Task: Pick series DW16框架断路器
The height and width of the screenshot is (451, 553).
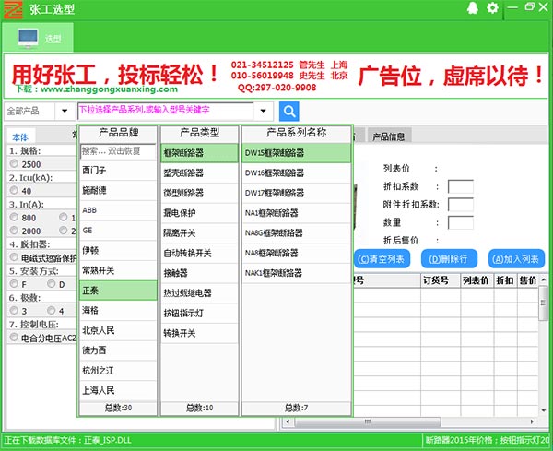Action: 296,172
